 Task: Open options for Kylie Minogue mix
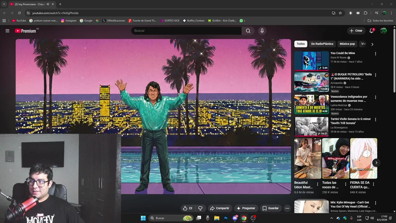click(x=376, y=203)
